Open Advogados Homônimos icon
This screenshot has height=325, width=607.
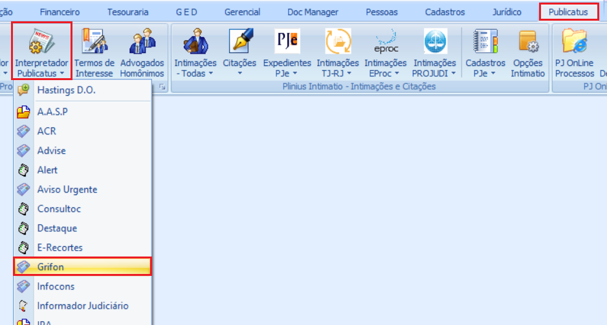pyautogui.click(x=142, y=41)
